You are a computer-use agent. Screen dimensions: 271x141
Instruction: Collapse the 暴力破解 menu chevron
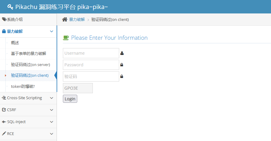[52, 31]
